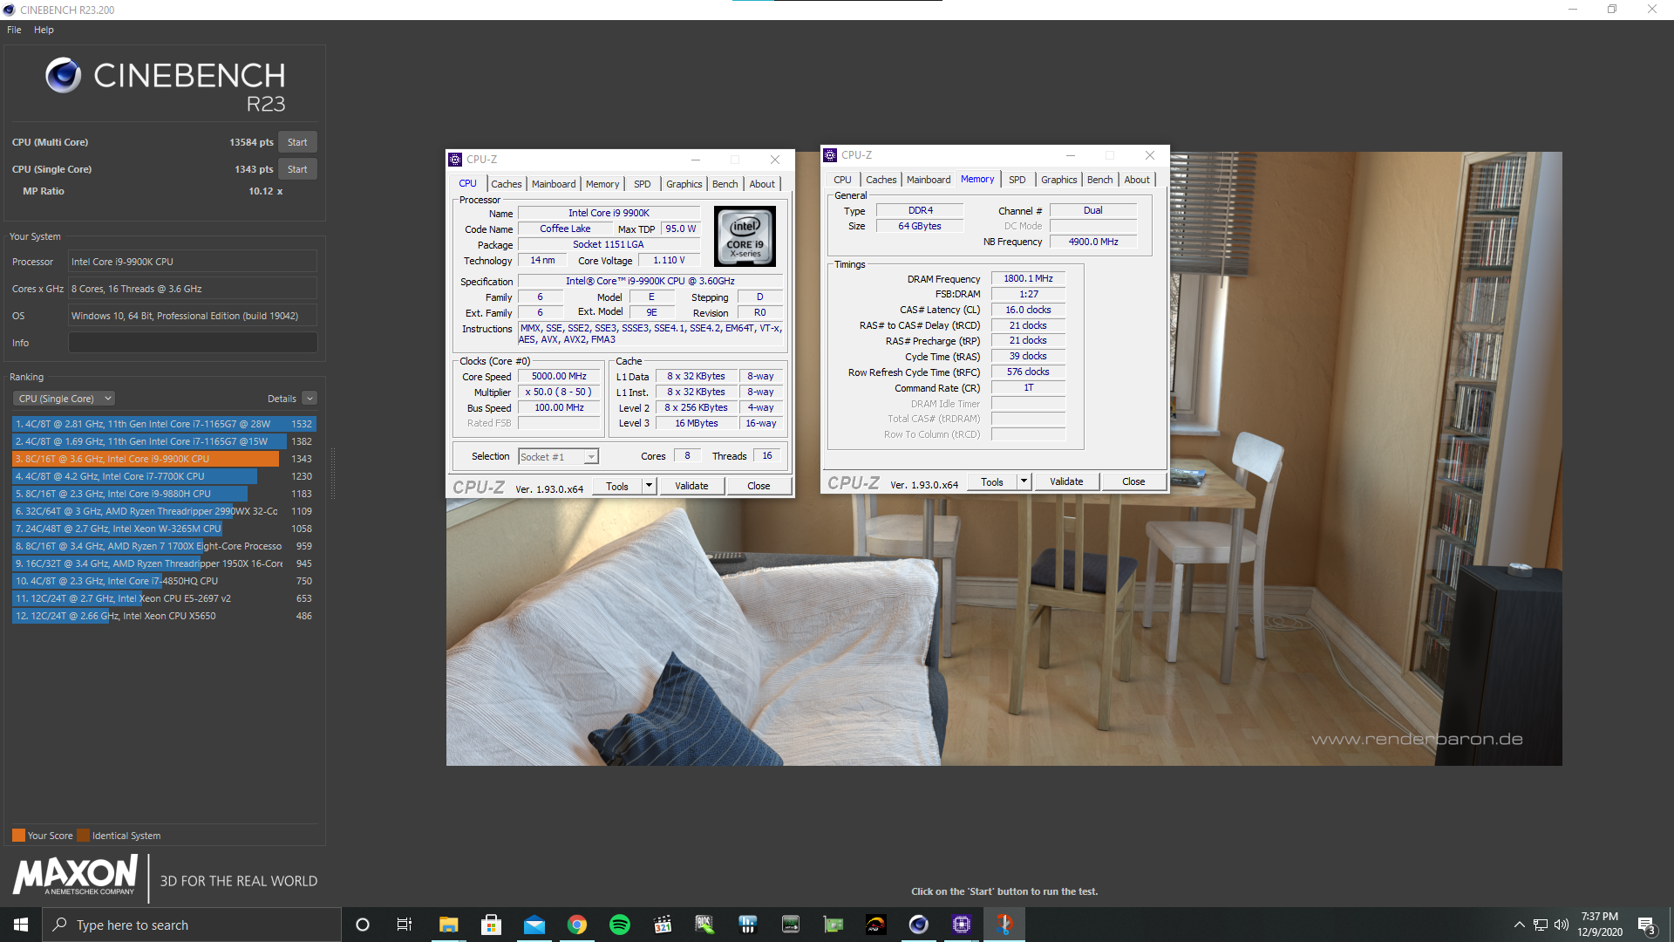This screenshot has height=942, width=1674.
Task: Click title bar icon of CPU-Z Memory window
Action: (x=830, y=155)
